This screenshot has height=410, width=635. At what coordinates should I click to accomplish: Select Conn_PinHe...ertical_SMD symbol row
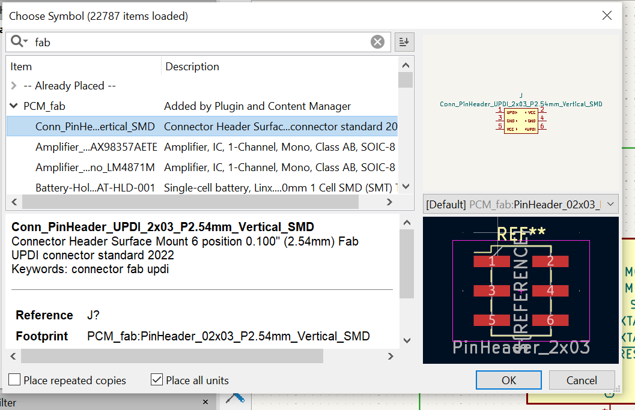pyautogui.click(x=95, y=127)
